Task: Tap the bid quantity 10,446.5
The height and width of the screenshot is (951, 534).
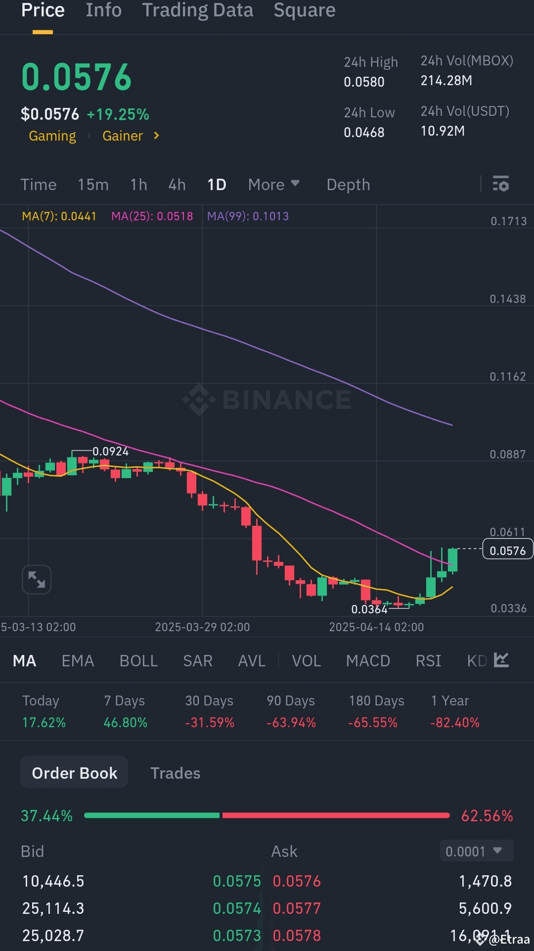Action: 53,881
